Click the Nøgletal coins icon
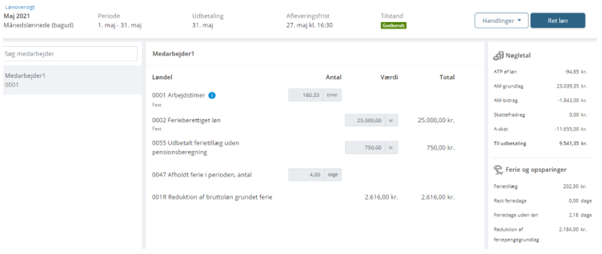Image resolution: width=602 pixels, height=254 pixels. [499, 56]
